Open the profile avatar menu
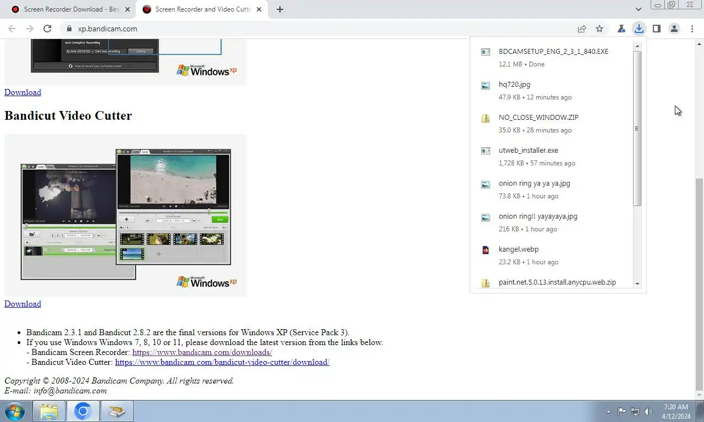The image size is (704, 422). [674, 29]
